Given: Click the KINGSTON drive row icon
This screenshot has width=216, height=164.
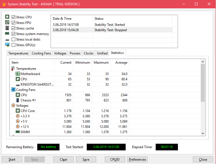Looking at the screenshot, I should tap(18, 85).
